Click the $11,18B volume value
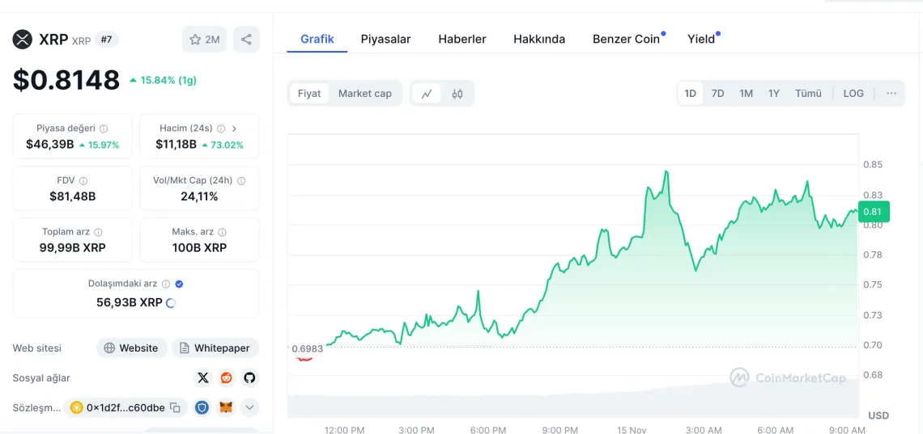The height and width of the screenshot is (434, 923). tap(176, 145)
